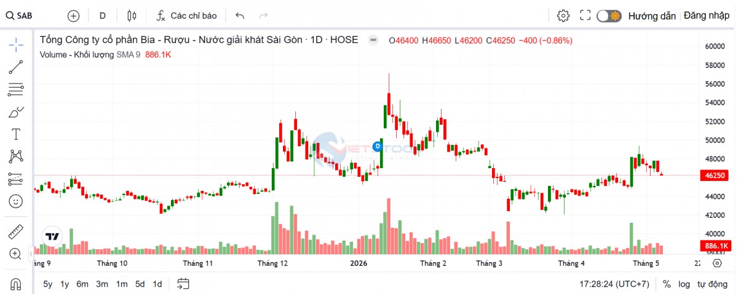Click the Tháng 12 time axis label
This screenshot has width=738, height=294.
tap(272, 263)
